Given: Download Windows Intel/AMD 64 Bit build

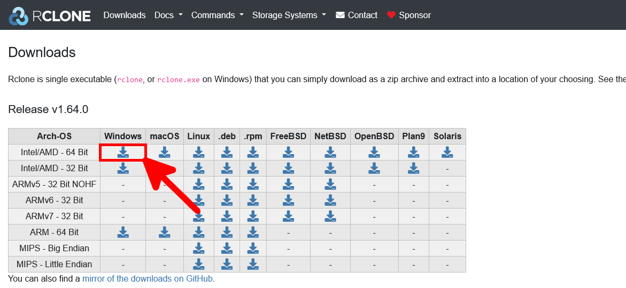Looking at the screenshot, I should pyautogui.click(x=123, y=153).
